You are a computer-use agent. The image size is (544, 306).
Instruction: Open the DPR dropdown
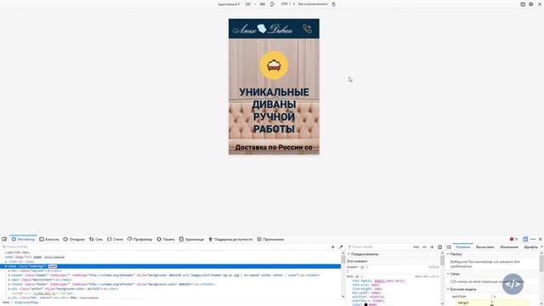click(287, 4)
